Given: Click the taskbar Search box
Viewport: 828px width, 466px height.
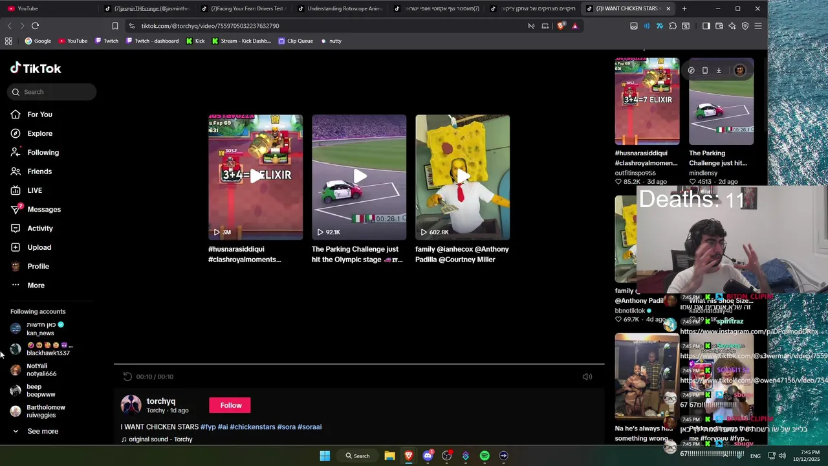Looking at the screenshot, I should (357, 456).
